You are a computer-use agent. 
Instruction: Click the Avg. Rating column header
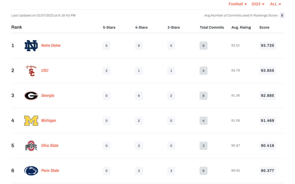click(x=241, y=27)
